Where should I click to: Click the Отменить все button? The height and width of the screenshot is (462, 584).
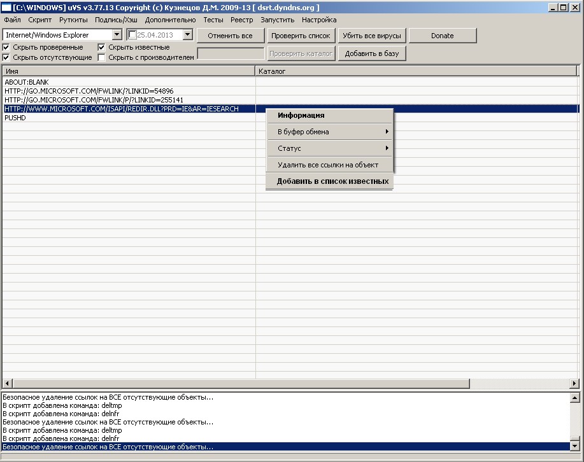tap(230, 36)
